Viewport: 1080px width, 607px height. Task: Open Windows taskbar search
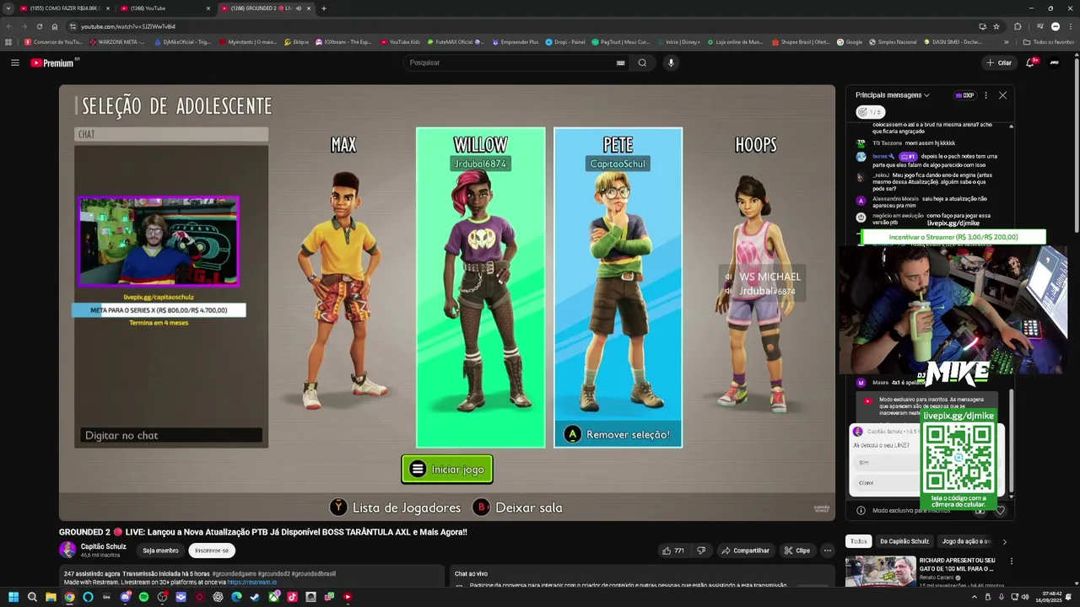(x=32, y=597)
